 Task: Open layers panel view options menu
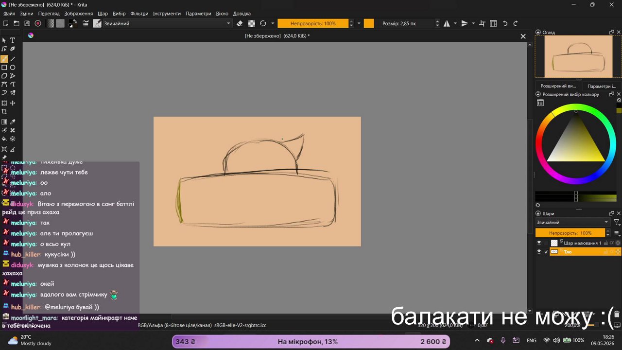617,233
